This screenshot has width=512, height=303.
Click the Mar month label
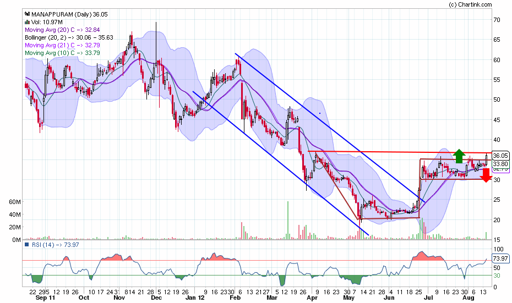(272, 298)
